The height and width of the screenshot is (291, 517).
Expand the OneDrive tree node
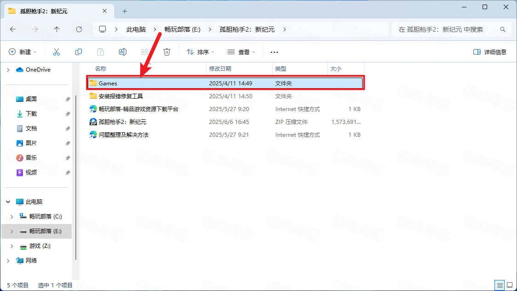8,70
